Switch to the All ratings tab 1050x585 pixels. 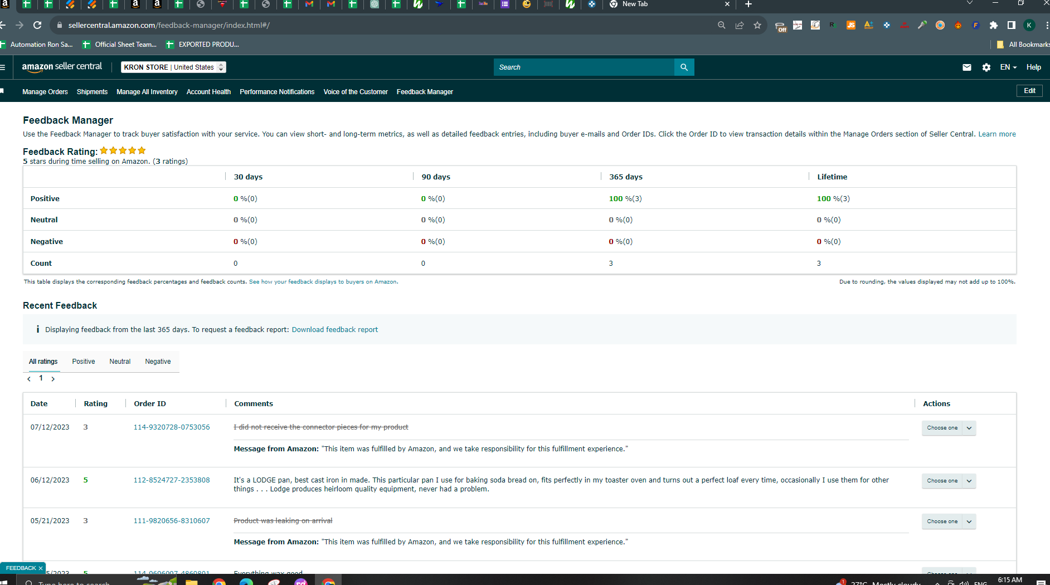43,362
